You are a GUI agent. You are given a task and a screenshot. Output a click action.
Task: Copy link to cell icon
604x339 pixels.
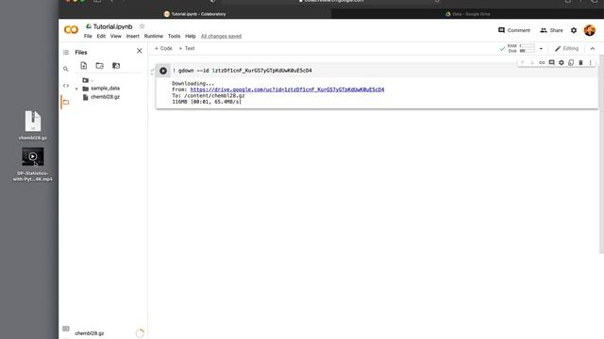click(x=542, y=63)
